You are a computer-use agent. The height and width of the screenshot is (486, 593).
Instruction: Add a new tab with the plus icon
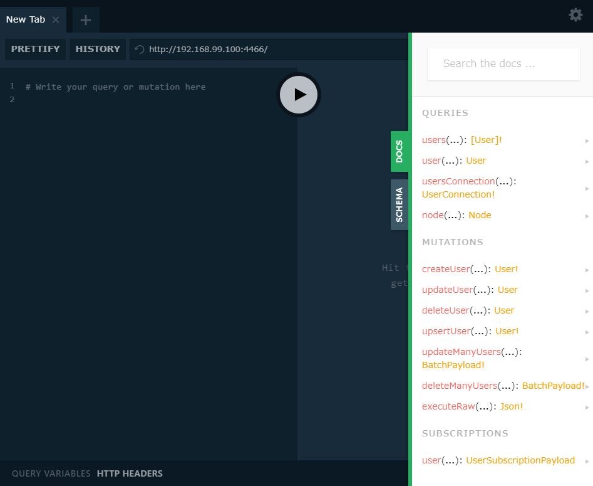86,19
